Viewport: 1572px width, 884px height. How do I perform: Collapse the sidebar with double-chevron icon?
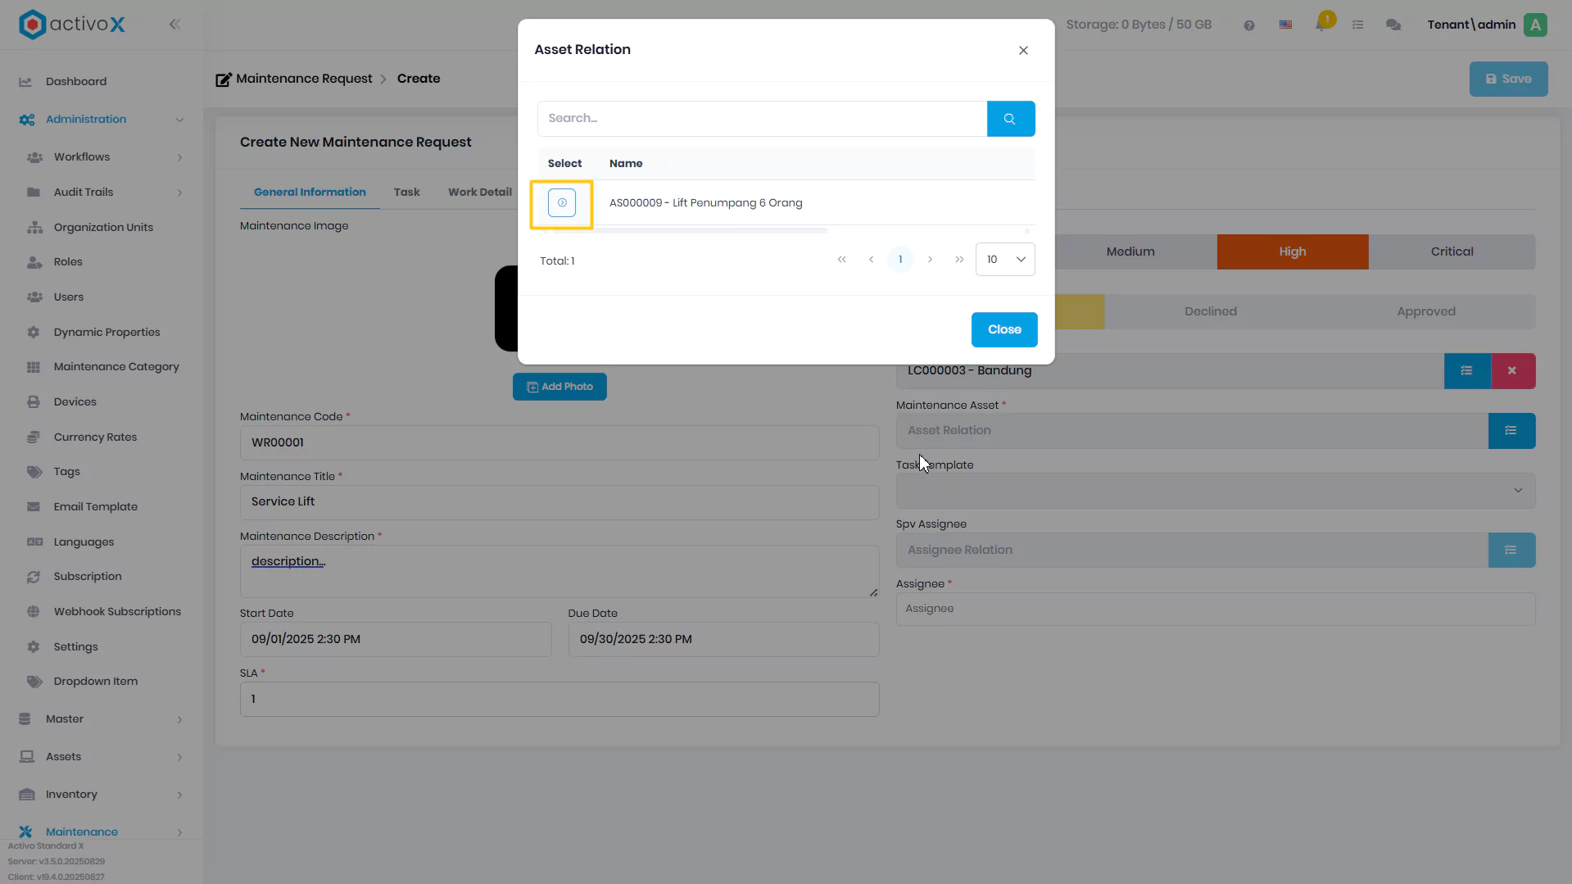point(174,25)
